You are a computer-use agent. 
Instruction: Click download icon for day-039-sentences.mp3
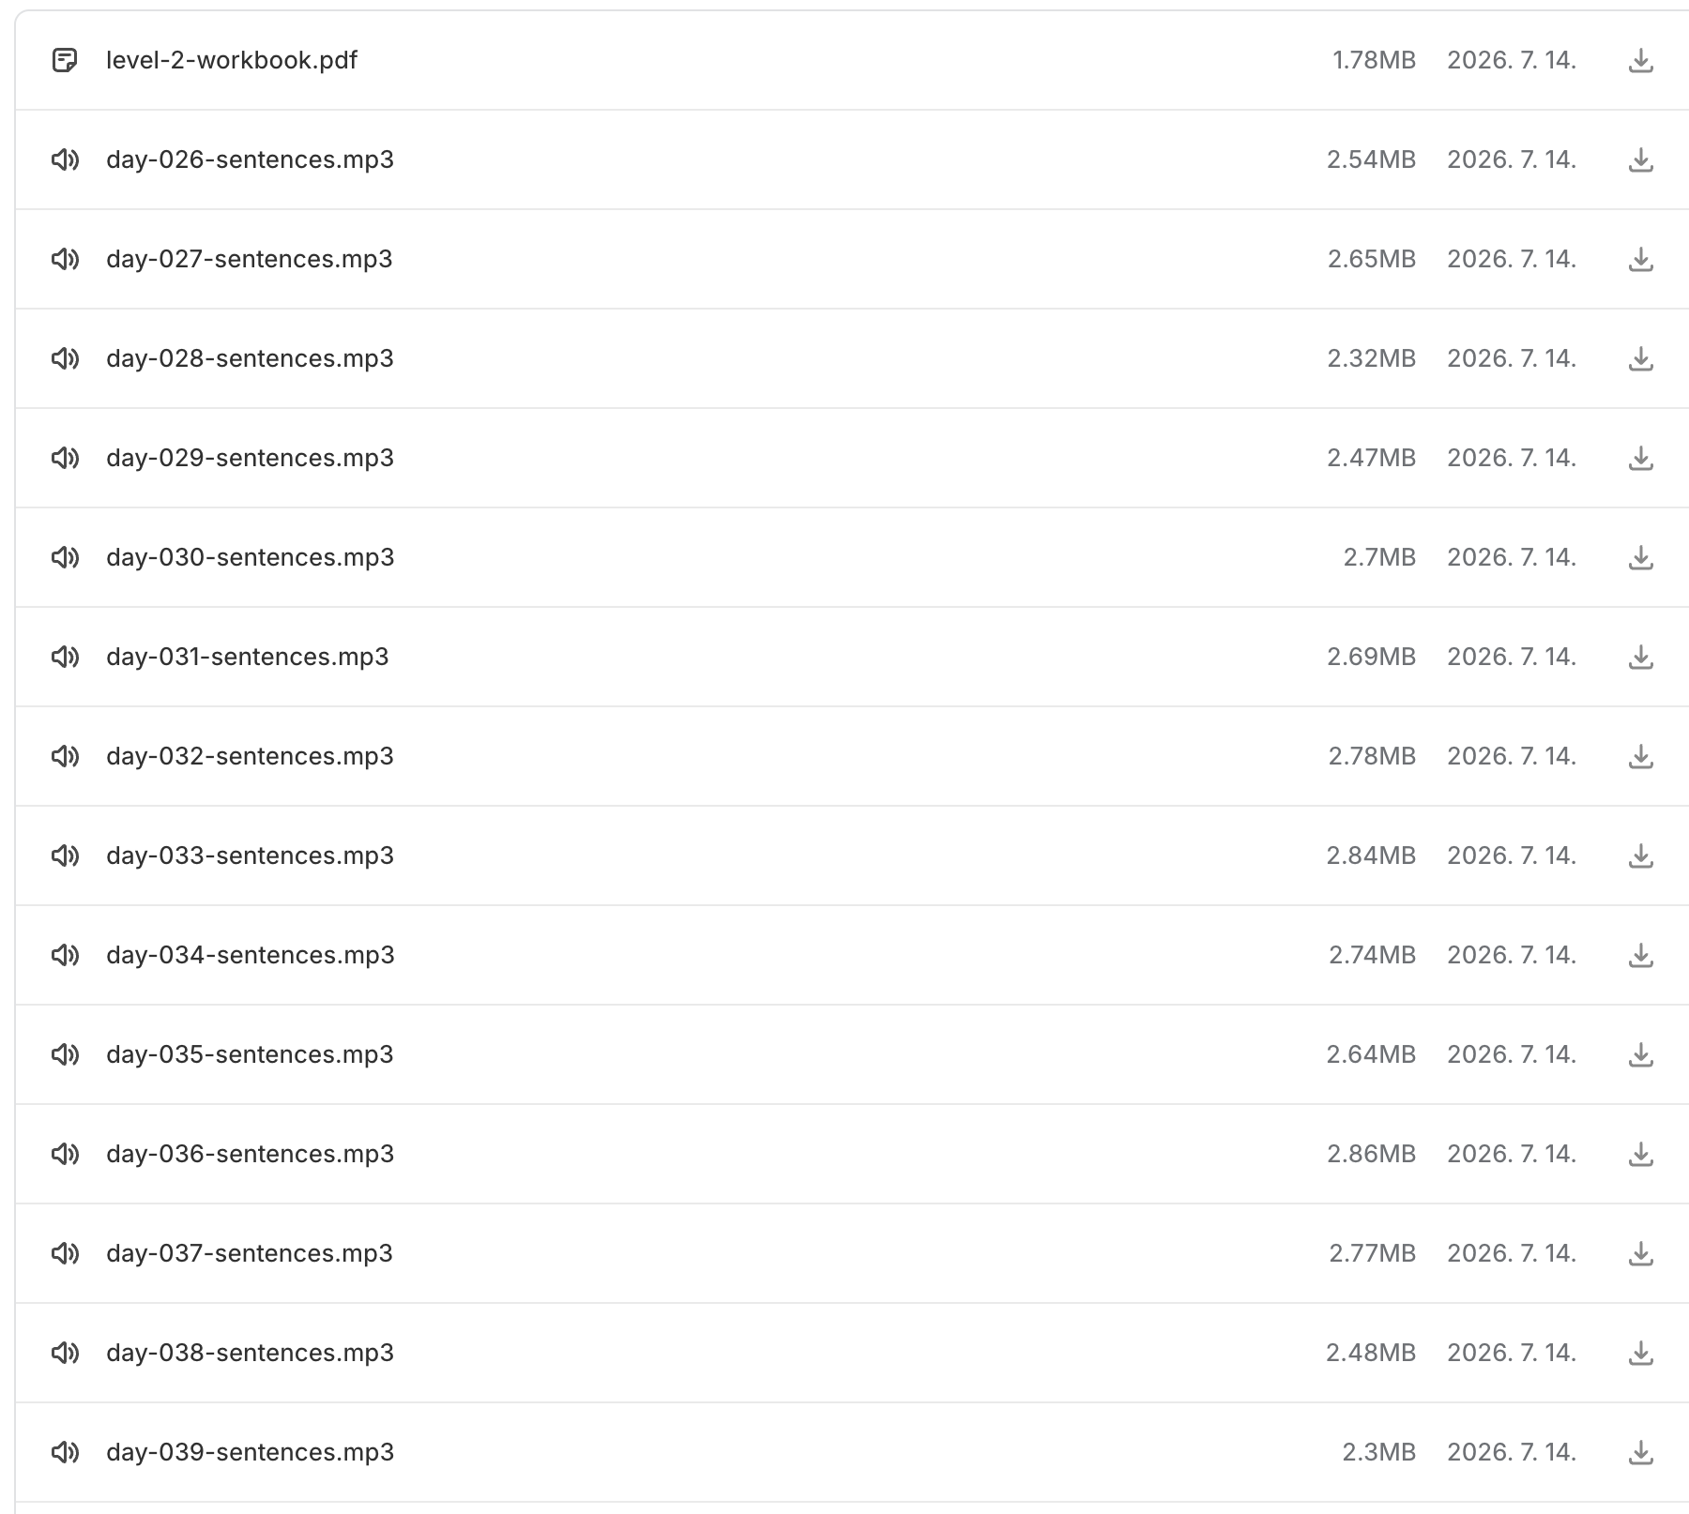pyautogui.click(x=1640, y=1453)
